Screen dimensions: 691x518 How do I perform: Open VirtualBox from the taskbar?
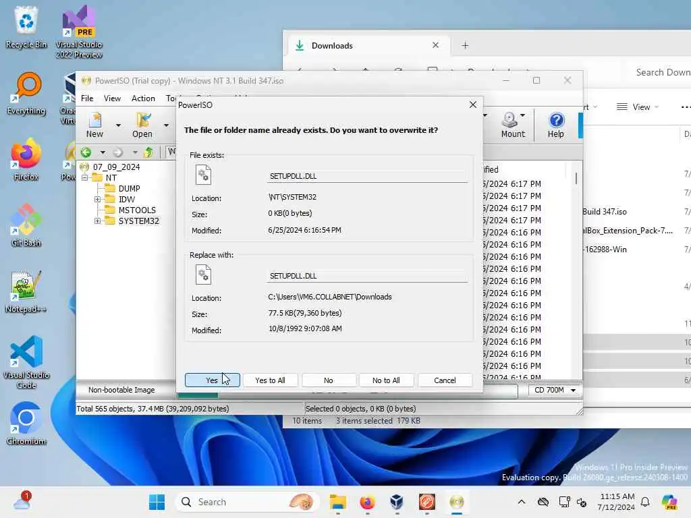coord(397,502)
